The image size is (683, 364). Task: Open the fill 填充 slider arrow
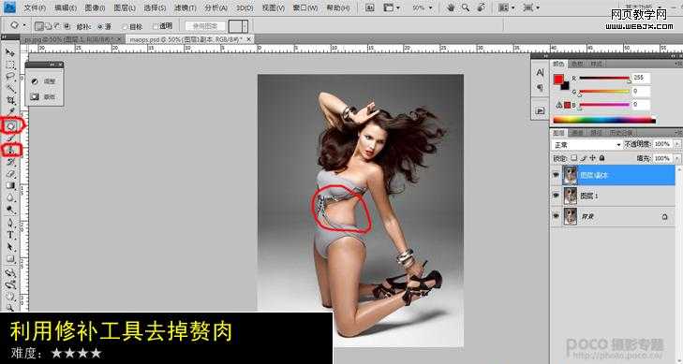click(676, 159)
